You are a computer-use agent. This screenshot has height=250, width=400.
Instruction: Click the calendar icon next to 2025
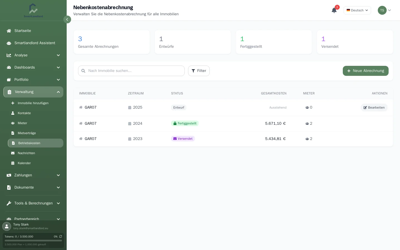130,107
